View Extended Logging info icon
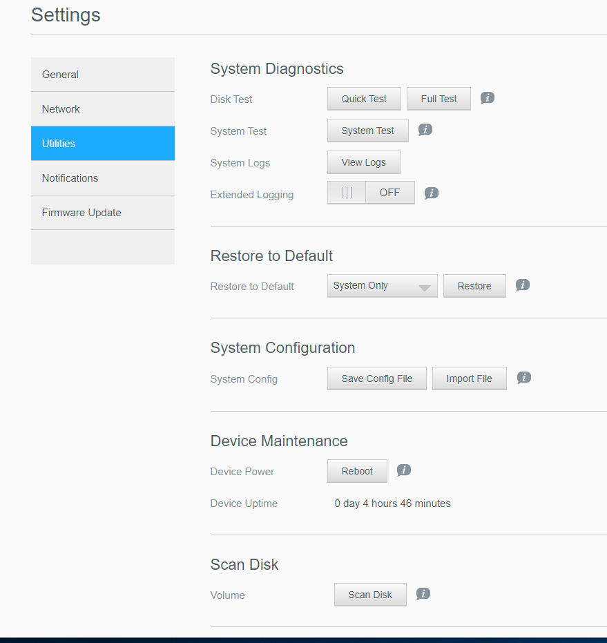 [x=432, y=193]
